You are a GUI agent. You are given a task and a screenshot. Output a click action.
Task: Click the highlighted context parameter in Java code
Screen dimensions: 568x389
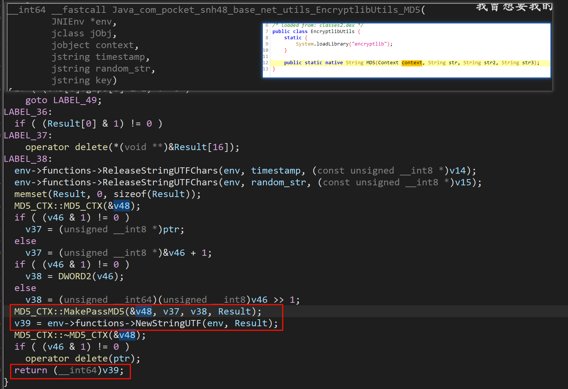pos(412,63)
